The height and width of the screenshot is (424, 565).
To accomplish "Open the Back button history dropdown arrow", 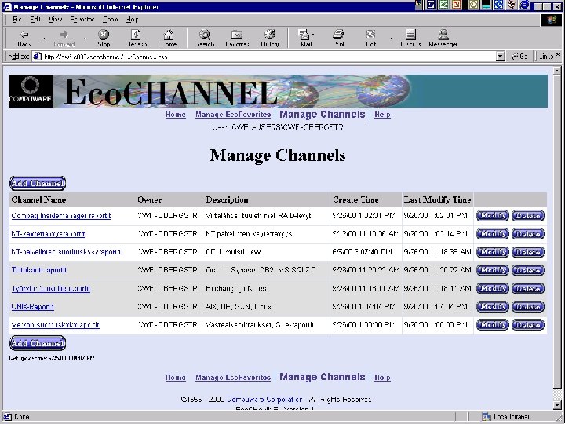I will point(44,38).
